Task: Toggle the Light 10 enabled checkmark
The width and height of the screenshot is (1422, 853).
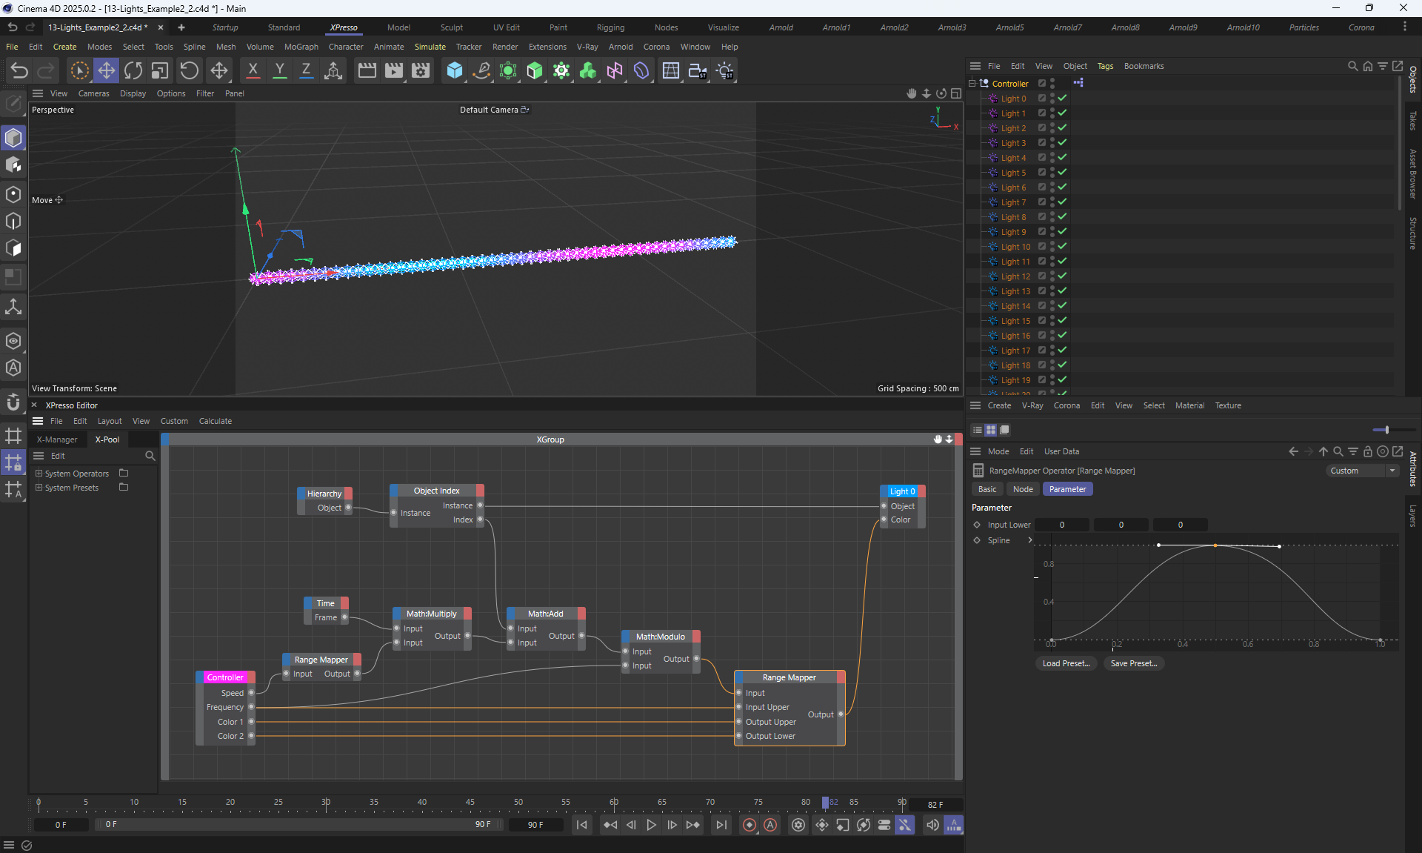Action: pos(1062,246)
